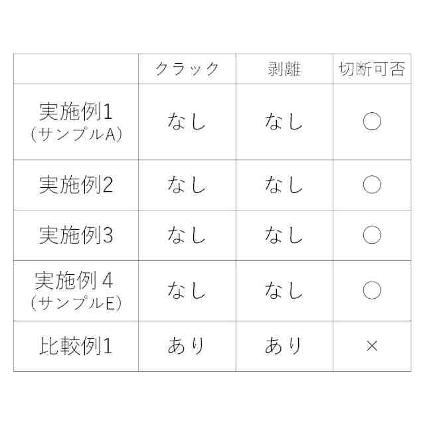Image resolution: width=425 pixels, height=425 pixels.
Task: Click 剥離 cell for 比較例1 showing あり
Action: 284,346
